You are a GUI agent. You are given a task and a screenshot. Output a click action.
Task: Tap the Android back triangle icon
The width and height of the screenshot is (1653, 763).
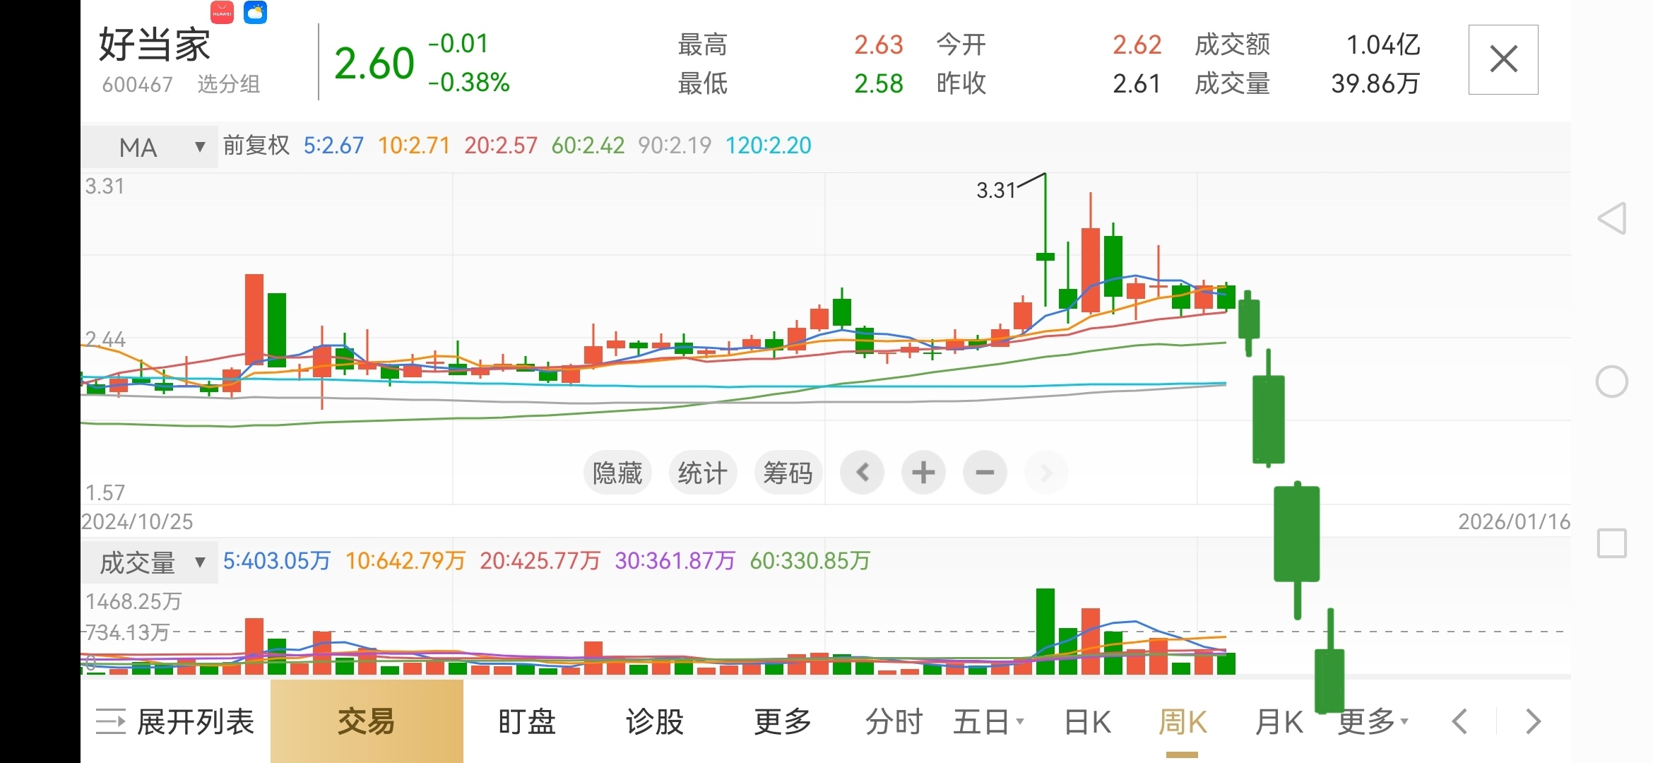1612,218
